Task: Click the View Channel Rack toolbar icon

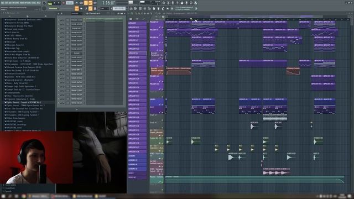Action: [x=140, y=8]
